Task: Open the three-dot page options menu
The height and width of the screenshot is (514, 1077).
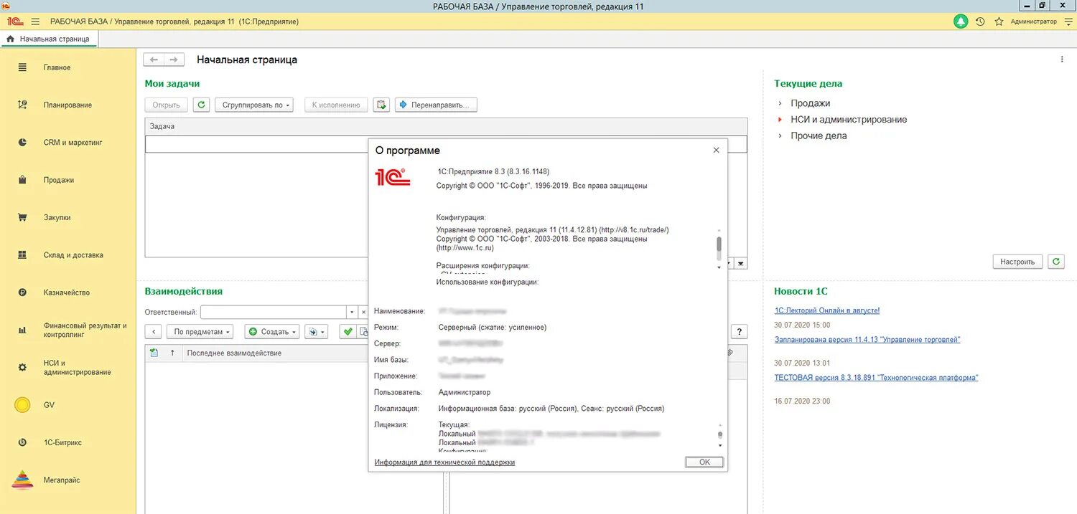Action: [1062, 60]
